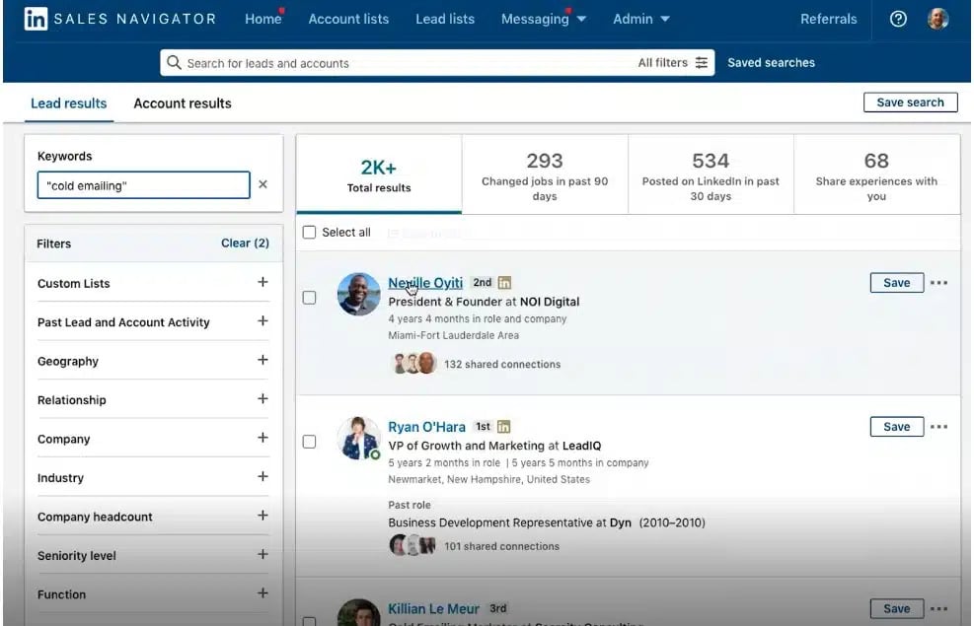The height and width of the screenshot is (626, 974).
Task: Open Ryan O'Hara's profile name link
Action: pos(426,427)
